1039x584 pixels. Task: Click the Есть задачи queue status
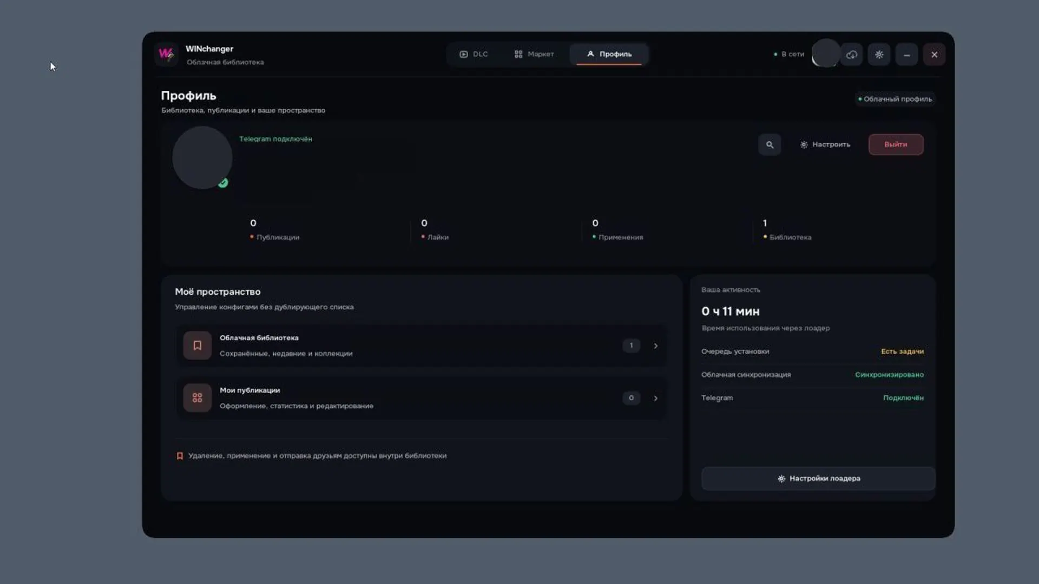902,351
